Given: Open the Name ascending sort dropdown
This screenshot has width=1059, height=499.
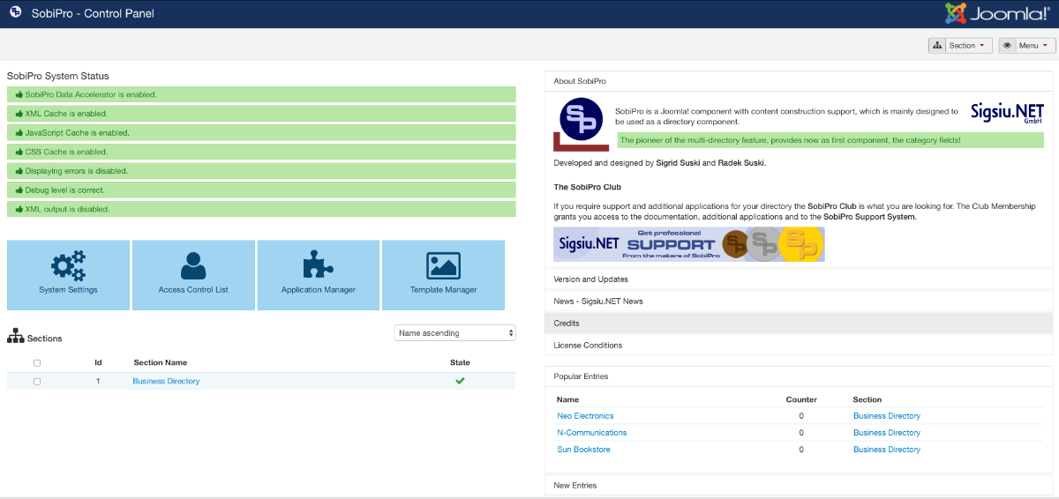Looking at the screenshot, I should click(454, 333).
